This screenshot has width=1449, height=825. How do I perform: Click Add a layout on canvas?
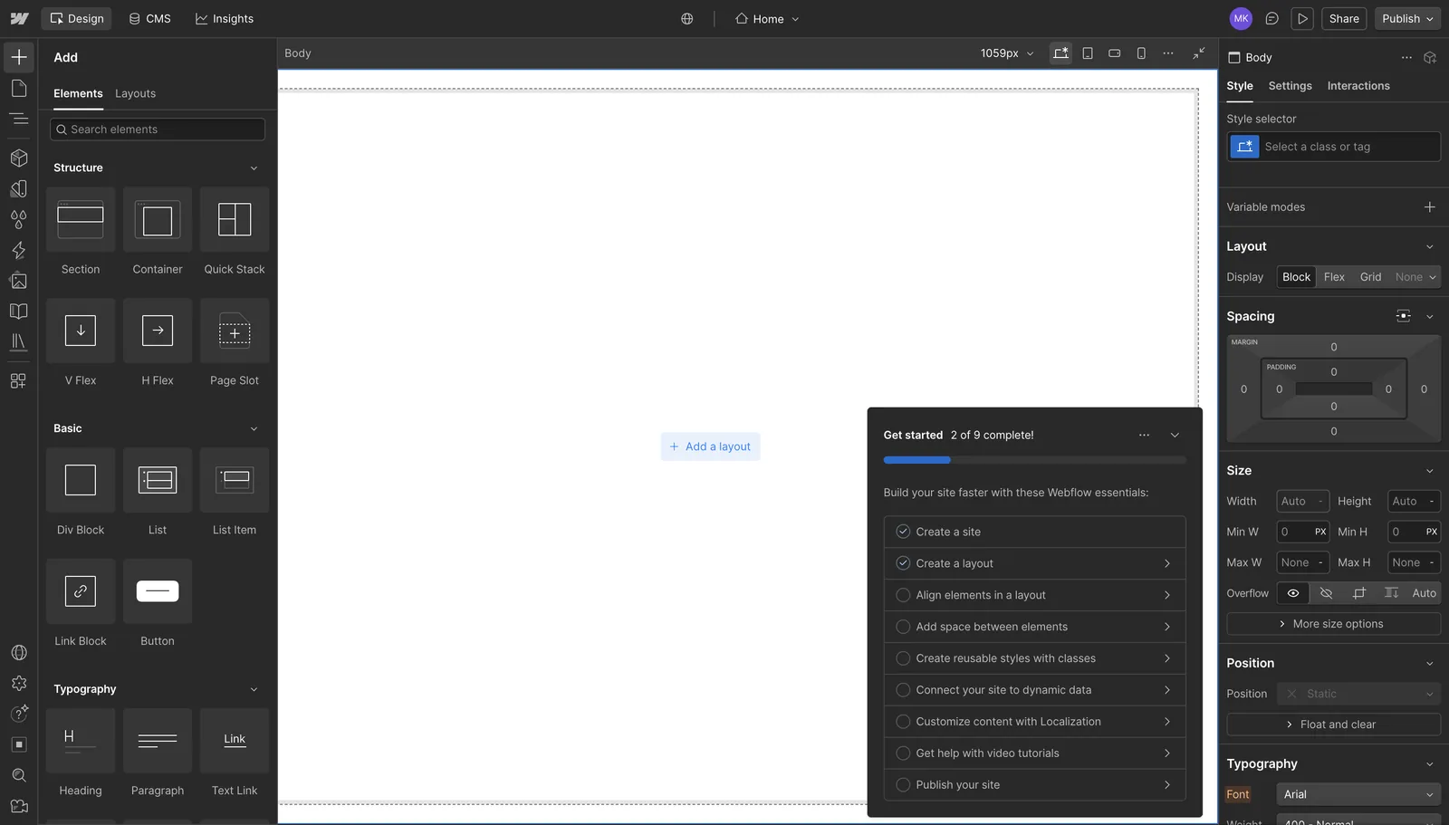pyautogui.click(x=710, y=446)
